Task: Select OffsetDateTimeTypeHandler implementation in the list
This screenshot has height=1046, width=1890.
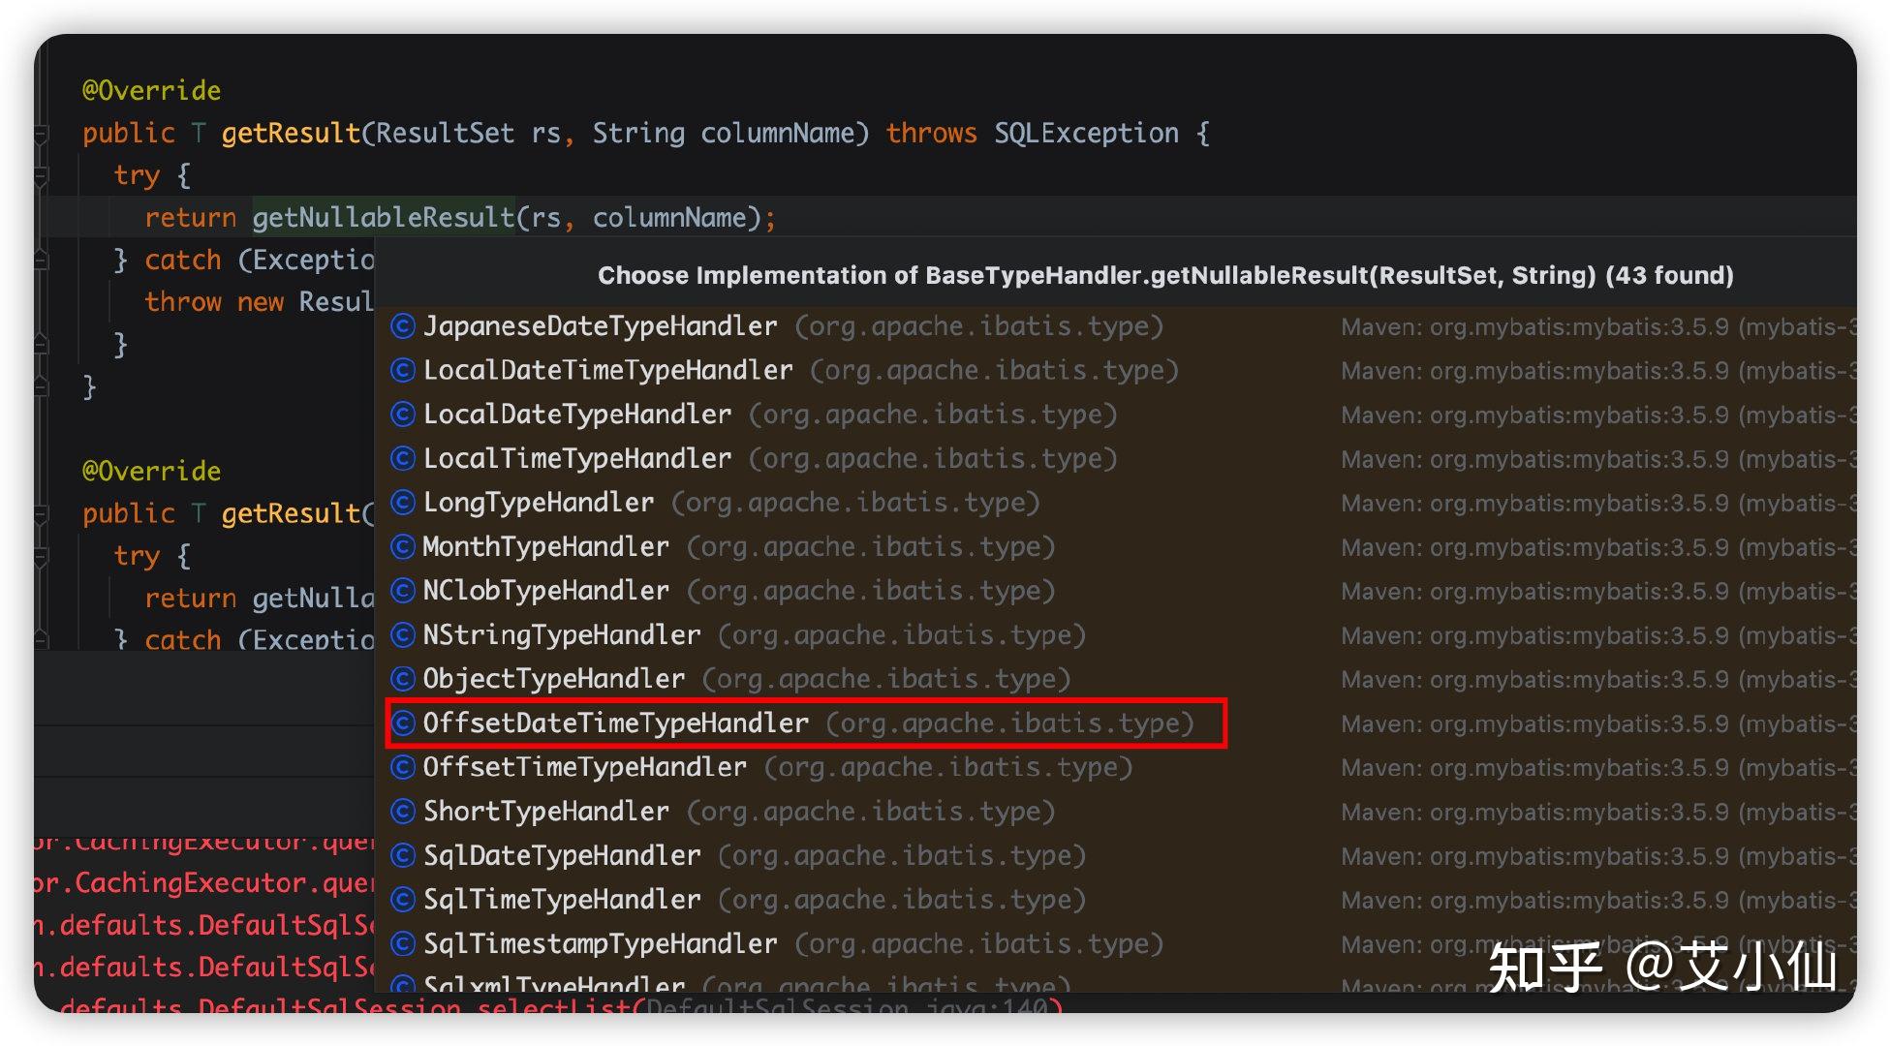Action: coord(615,723)
